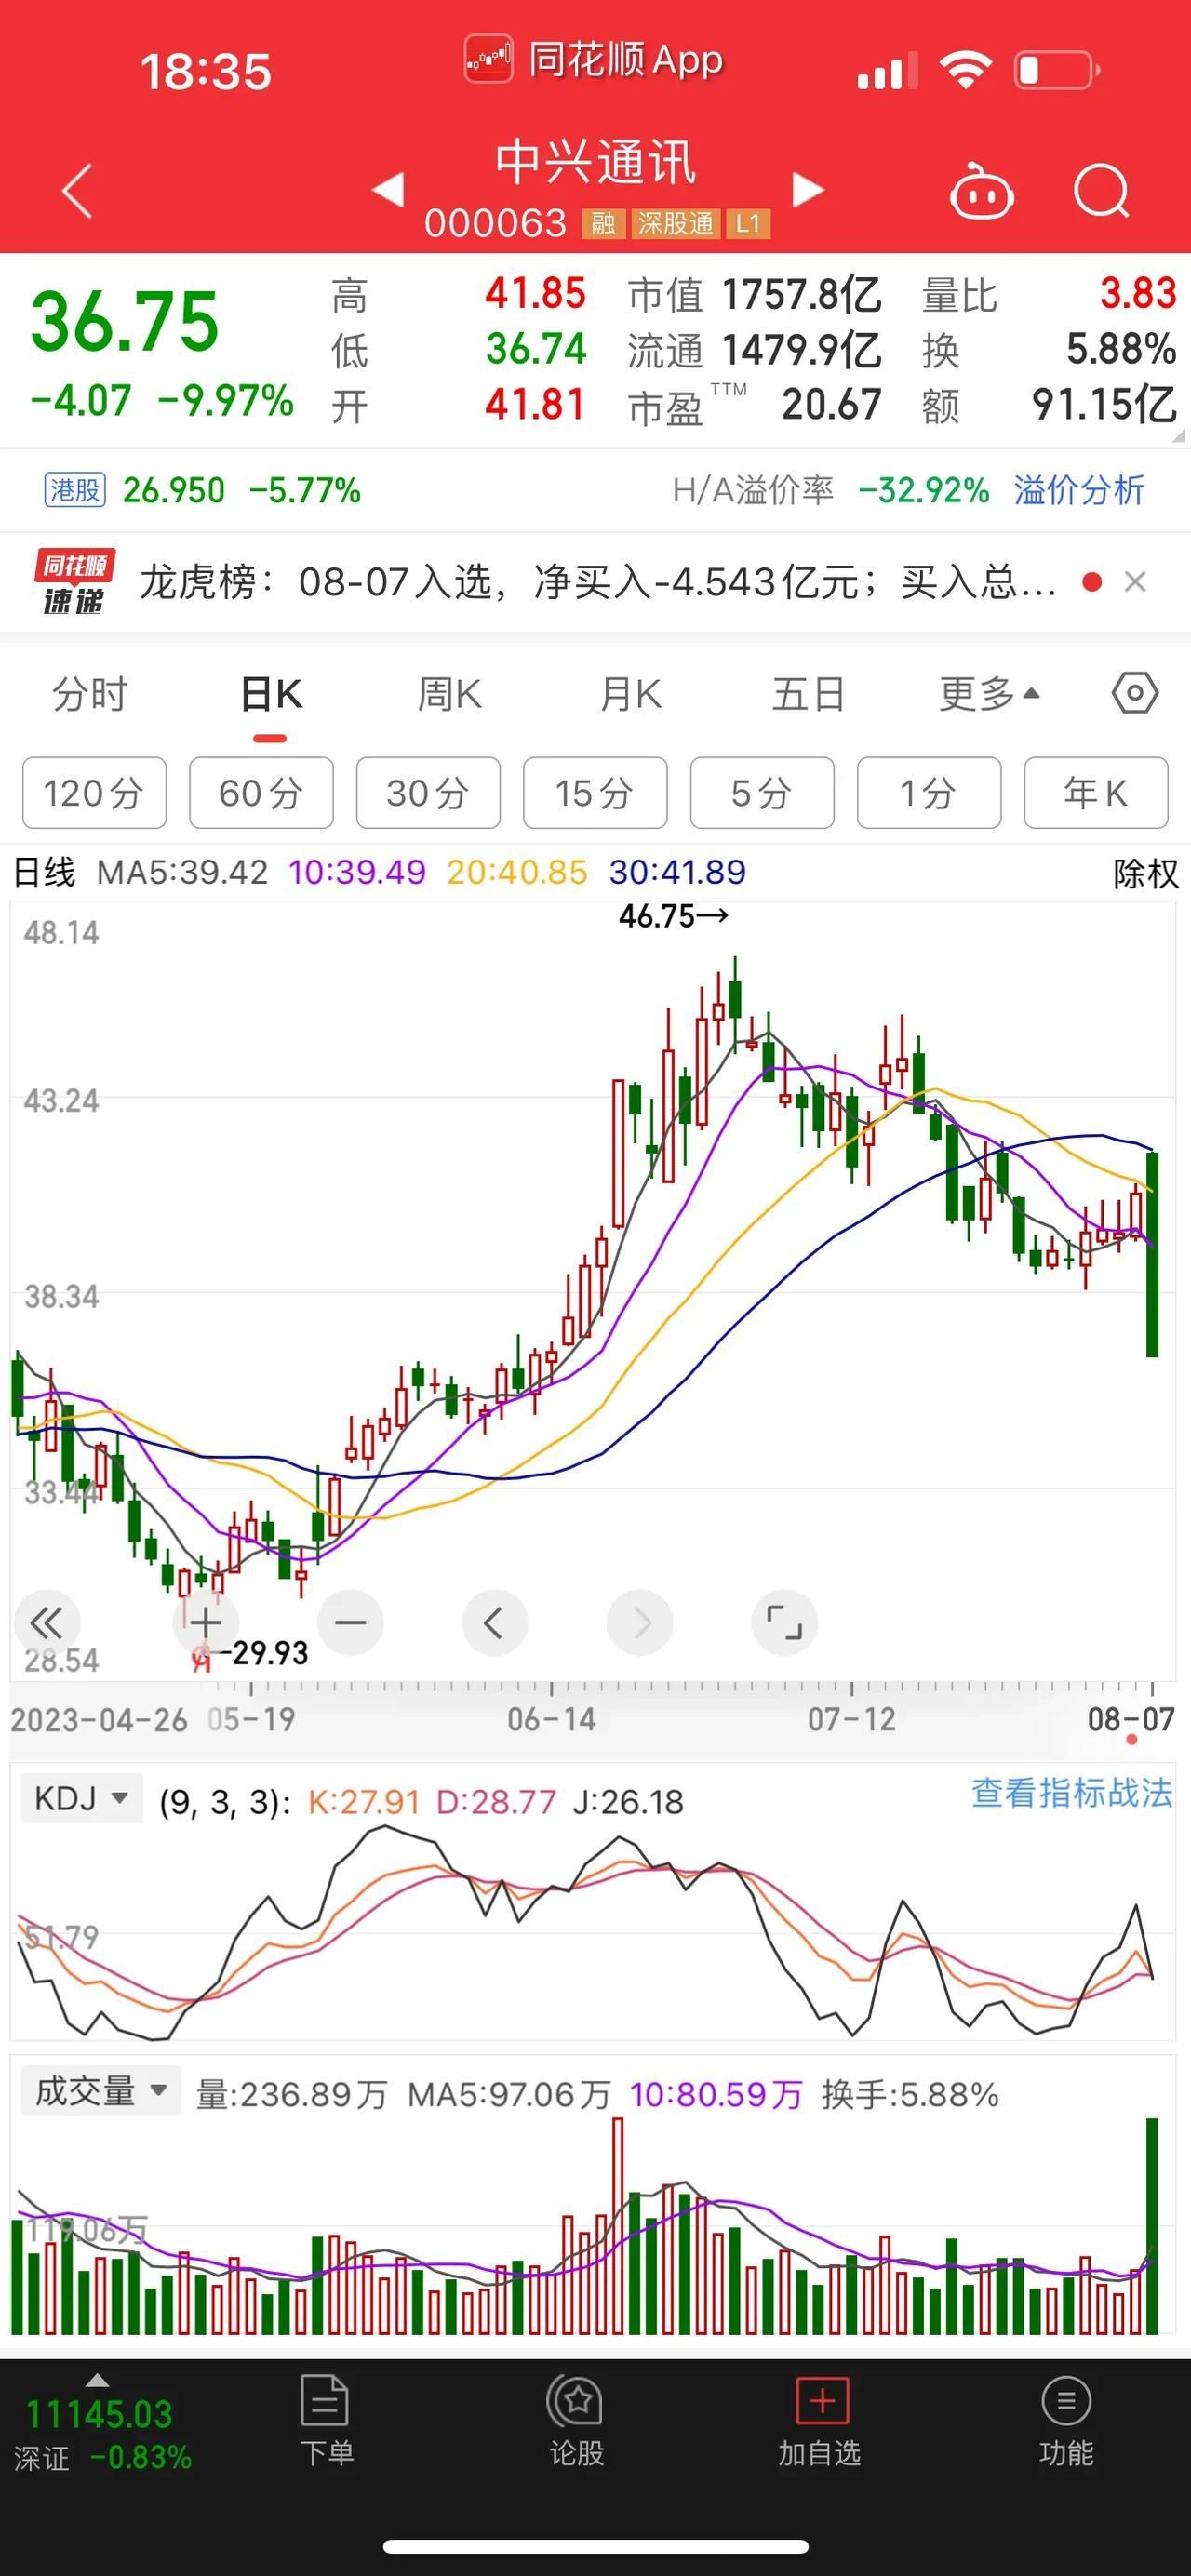
Task: Enter fullscreen landscape chart view
Action: [x=784, y=1622]
